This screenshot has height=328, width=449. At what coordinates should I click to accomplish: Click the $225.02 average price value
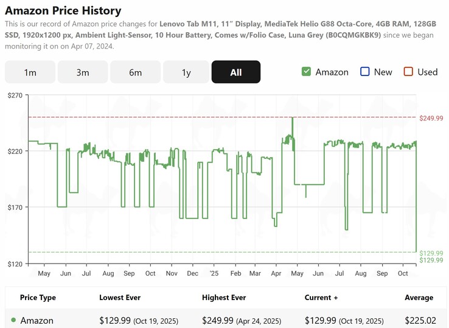click(x=419, y=321)
